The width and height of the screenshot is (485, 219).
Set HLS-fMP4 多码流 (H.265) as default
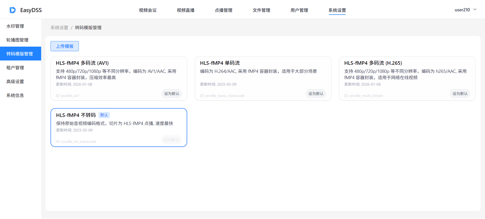click(x=460, y=93)
